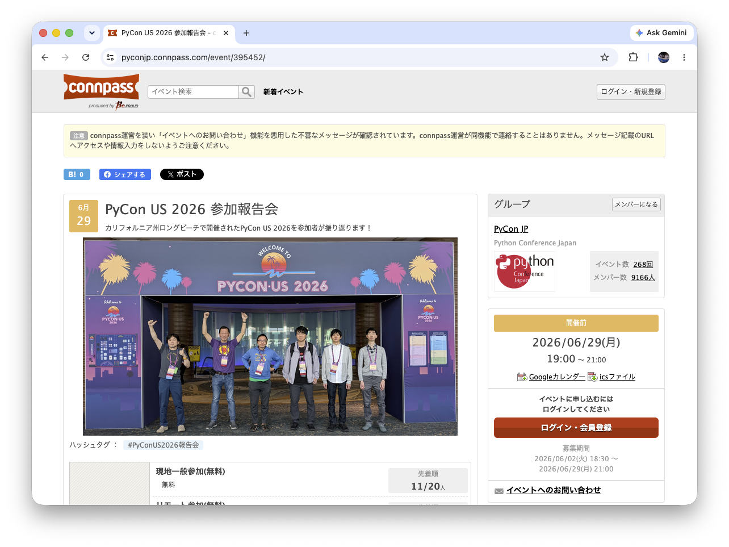This screenshot has width=729, height=547.
Task: Click the address bar URL
Action: tap(193, 57)
